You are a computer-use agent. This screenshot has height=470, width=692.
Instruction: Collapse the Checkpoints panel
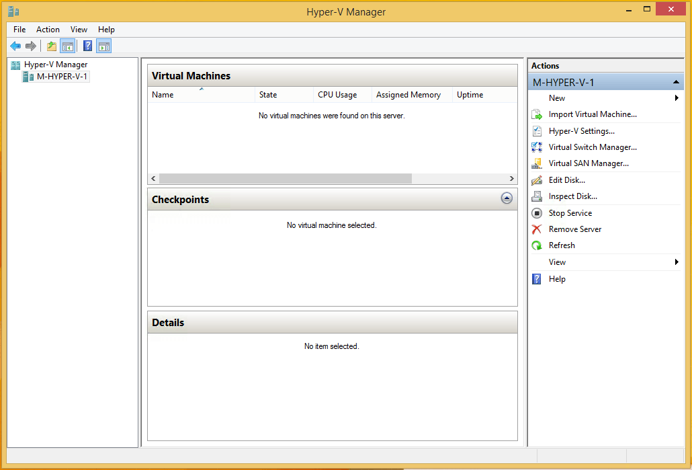click(507, 198)
